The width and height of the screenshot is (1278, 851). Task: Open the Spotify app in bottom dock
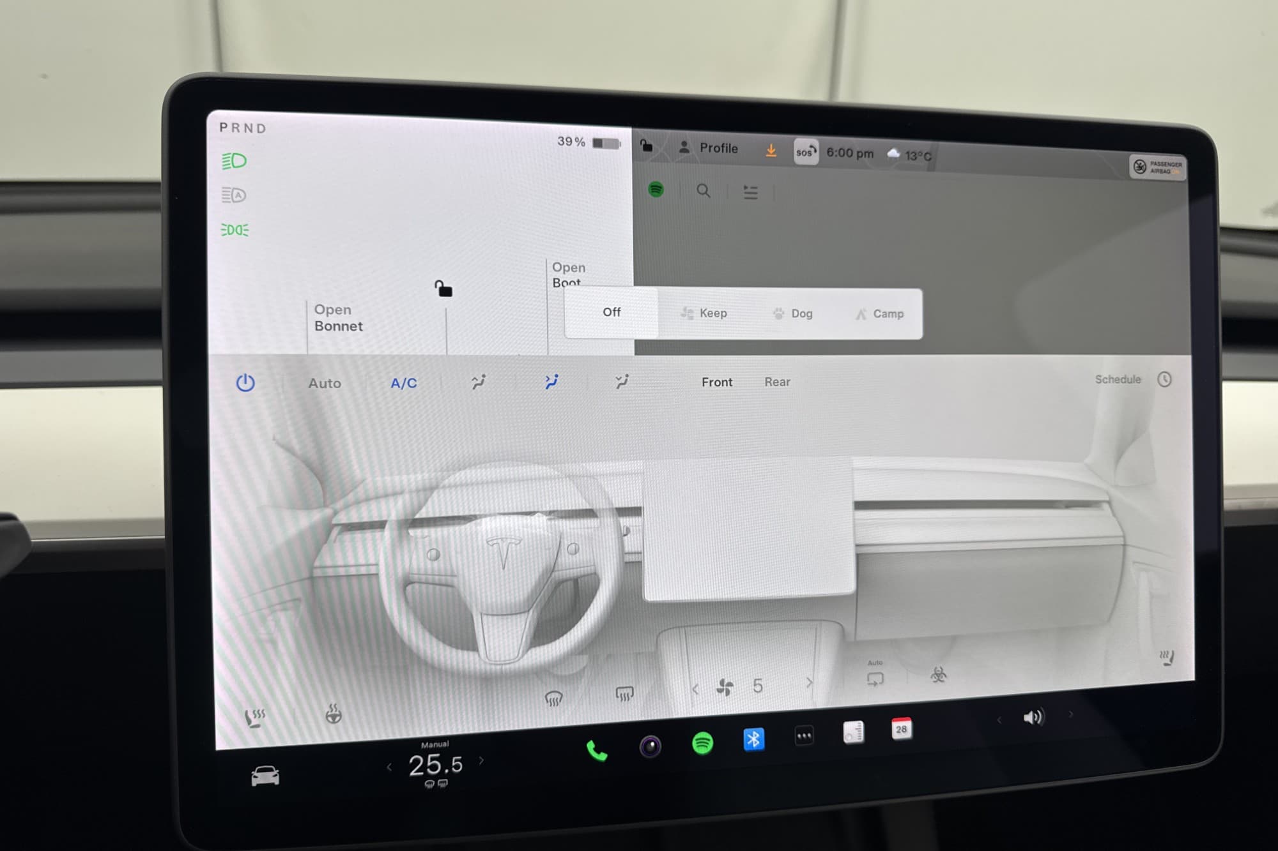702,743
